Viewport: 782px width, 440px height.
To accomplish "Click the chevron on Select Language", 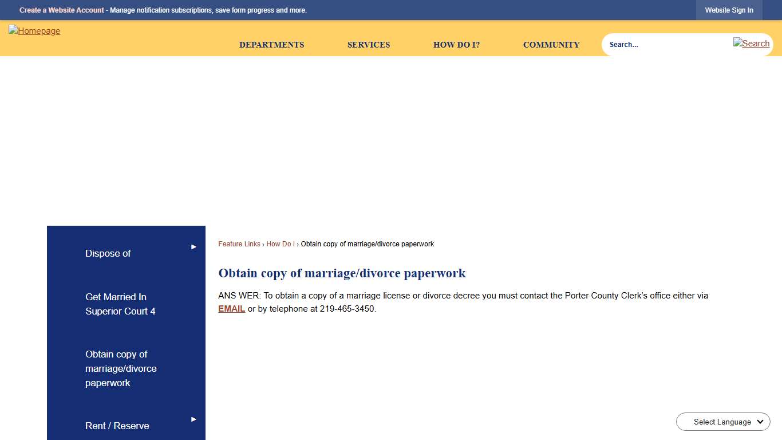I will click(760, 422).
